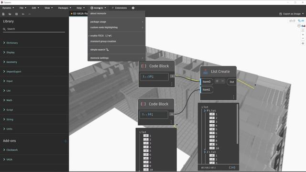Click the info notification icon beside Extensions
The width and height of the screenshot is (306, 172).
tap(133, 8)
